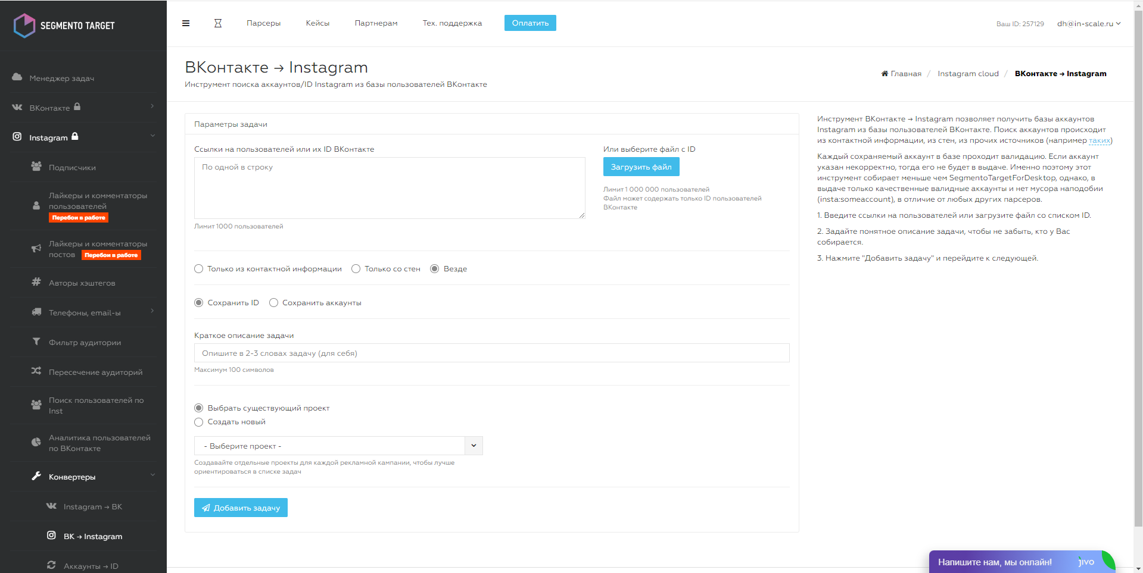Open Авторы хэштегов in the sidebar

click(82, 283)
